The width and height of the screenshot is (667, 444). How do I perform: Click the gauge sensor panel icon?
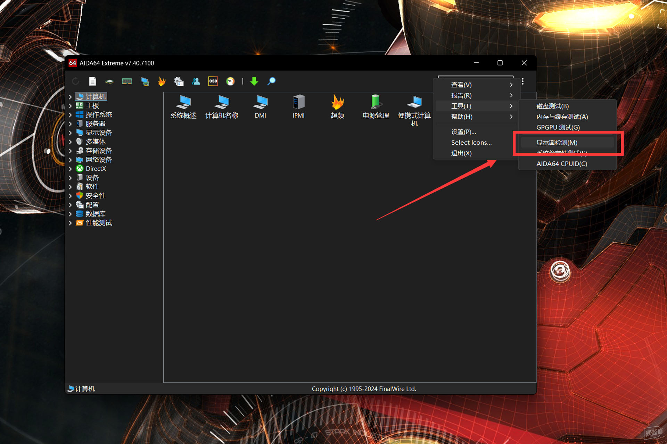click(x=230, y=82)
